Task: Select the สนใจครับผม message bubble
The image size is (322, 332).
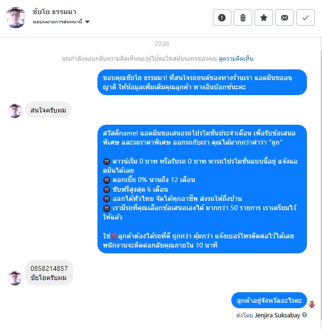Action: [x=48, y=110]
